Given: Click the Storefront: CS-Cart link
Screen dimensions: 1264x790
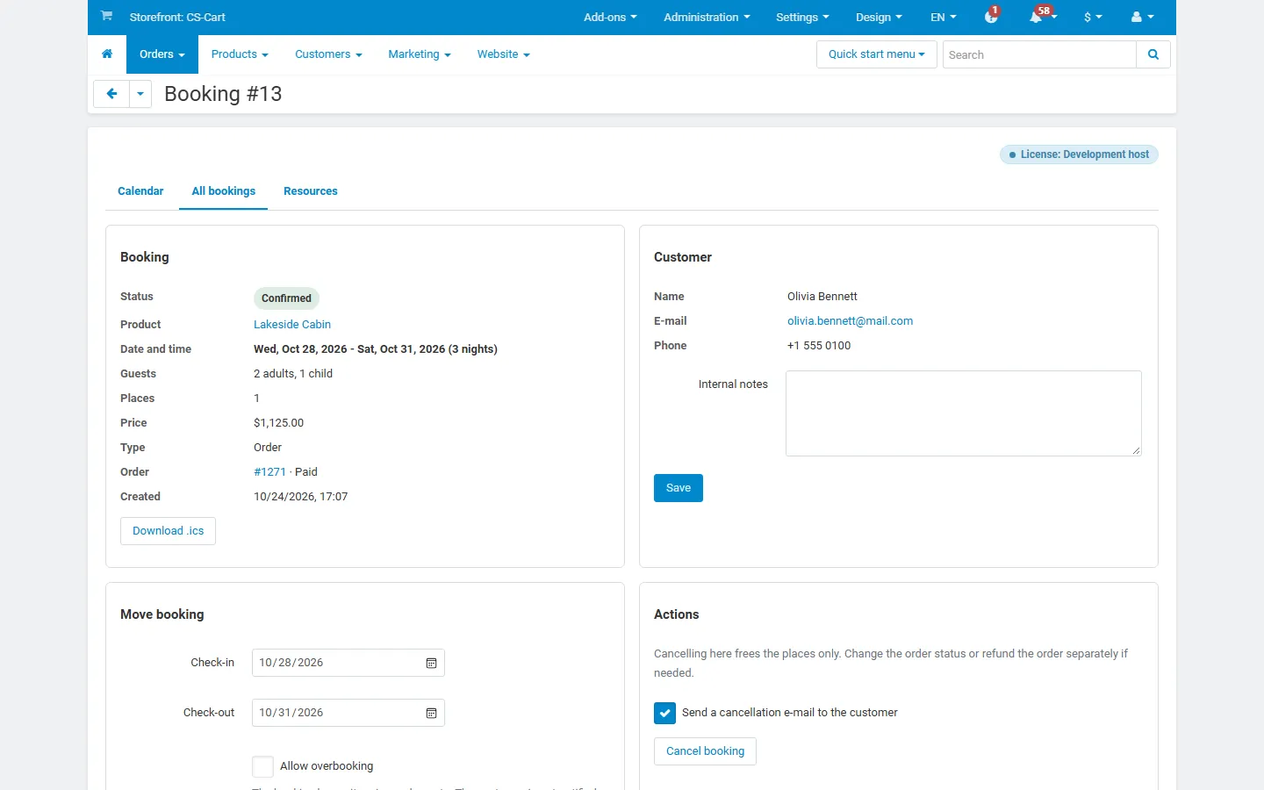Looking at the screenshot, I should pos(177,17).
